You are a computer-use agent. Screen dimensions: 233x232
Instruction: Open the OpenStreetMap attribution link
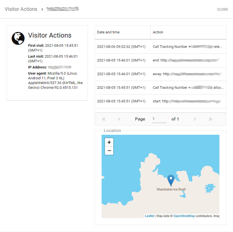[184, 216]
